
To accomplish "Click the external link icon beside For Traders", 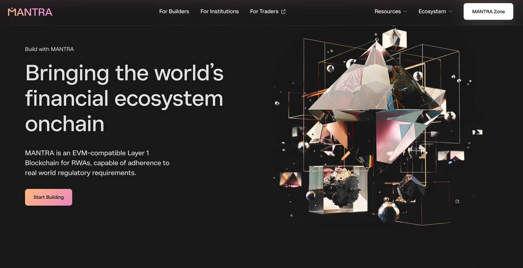I will click(x=283, y=11).
